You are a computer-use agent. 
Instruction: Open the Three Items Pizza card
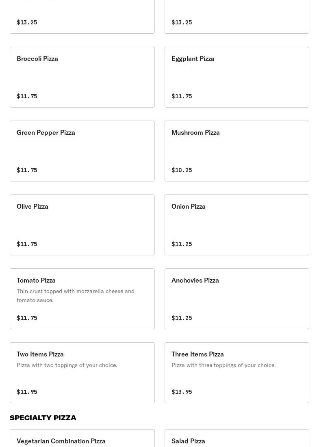(237, 373)
